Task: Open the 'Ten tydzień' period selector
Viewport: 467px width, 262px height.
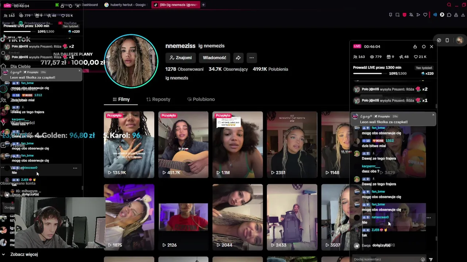Action: point(424,68)
